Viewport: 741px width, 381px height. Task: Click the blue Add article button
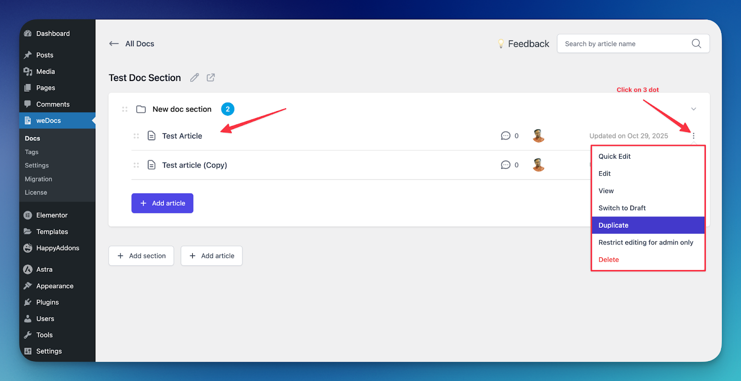[162, 203]
